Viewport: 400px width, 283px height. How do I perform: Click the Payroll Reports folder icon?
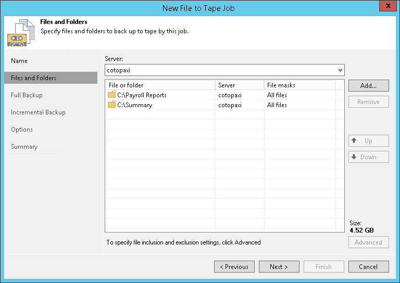(111, 95)
